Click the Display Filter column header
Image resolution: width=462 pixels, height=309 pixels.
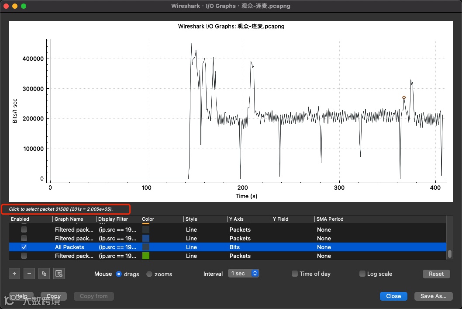118,219
